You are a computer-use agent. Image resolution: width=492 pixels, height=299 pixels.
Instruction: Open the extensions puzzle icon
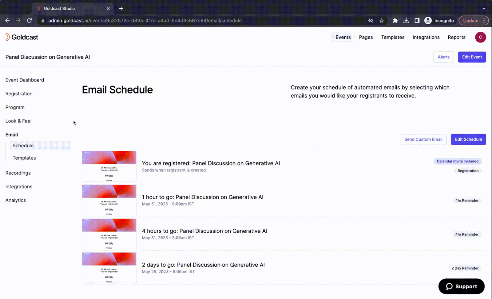pyautogui.click(x=395, y=21)
